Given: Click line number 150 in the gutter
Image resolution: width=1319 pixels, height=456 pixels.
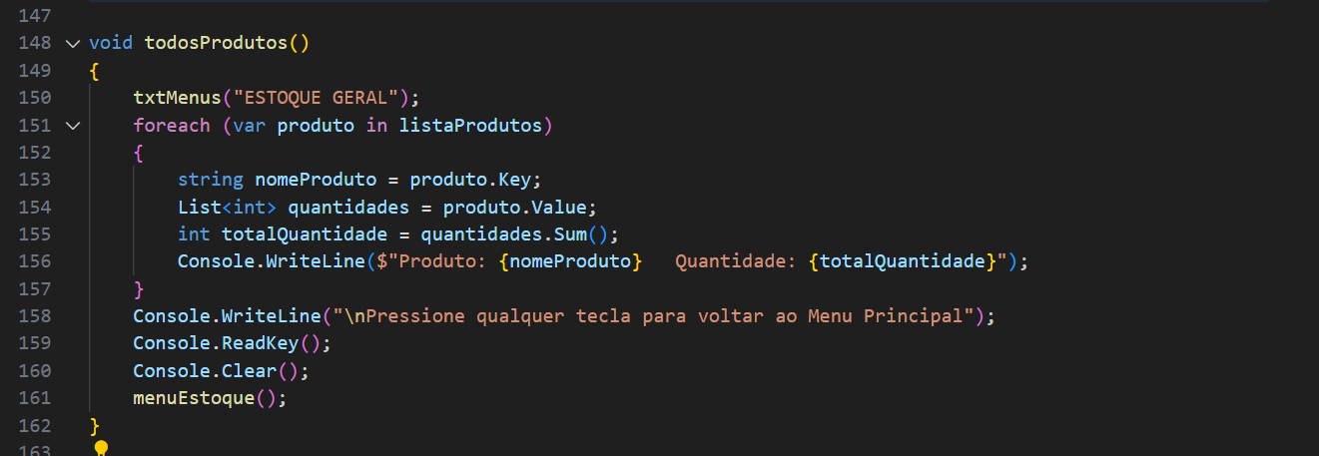Looking at the screenshot, I should point(35,98).
